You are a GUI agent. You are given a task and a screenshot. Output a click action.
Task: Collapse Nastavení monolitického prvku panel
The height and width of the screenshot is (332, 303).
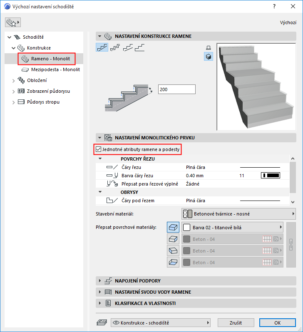click(99, 138)
